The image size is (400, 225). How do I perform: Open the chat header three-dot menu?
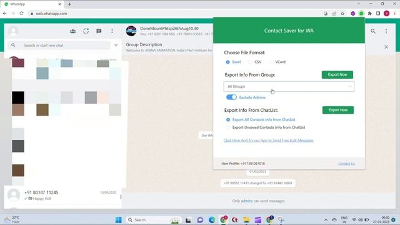[386, 31]
